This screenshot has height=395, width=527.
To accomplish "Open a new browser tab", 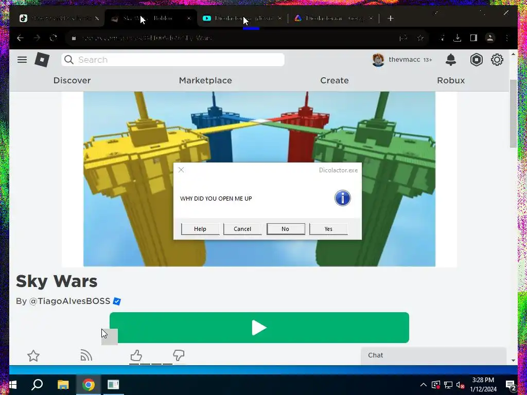I will (390, 18).
